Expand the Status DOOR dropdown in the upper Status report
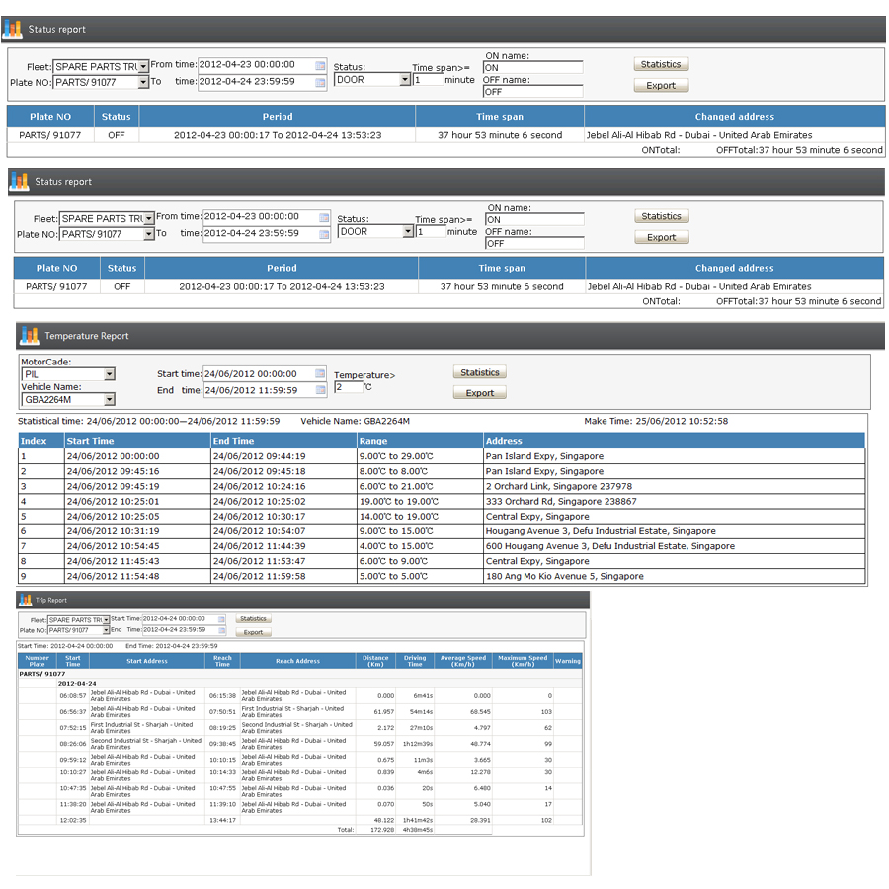889x889 pixels. 405,79
